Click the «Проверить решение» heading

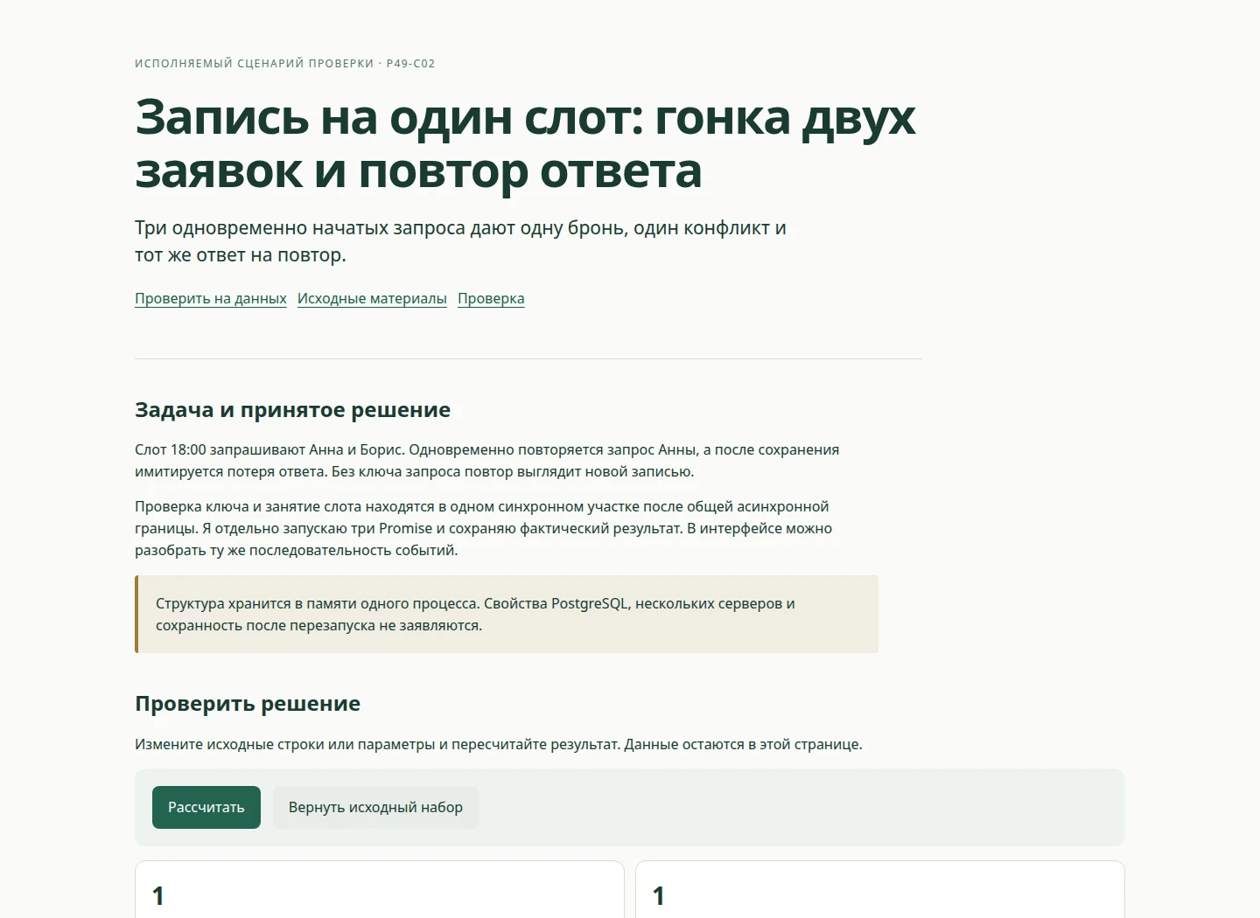[248, 704]
